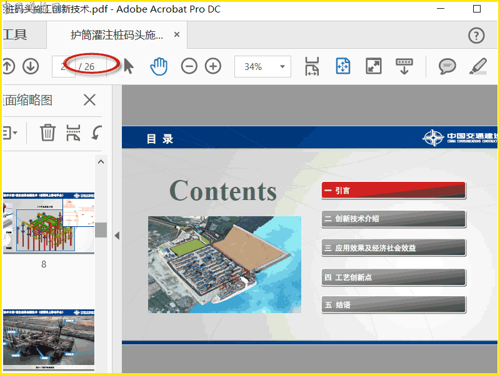This screenshot has width=500, height=375.
Task: Click the 页面缩略图 panel title
Action: 27,100
